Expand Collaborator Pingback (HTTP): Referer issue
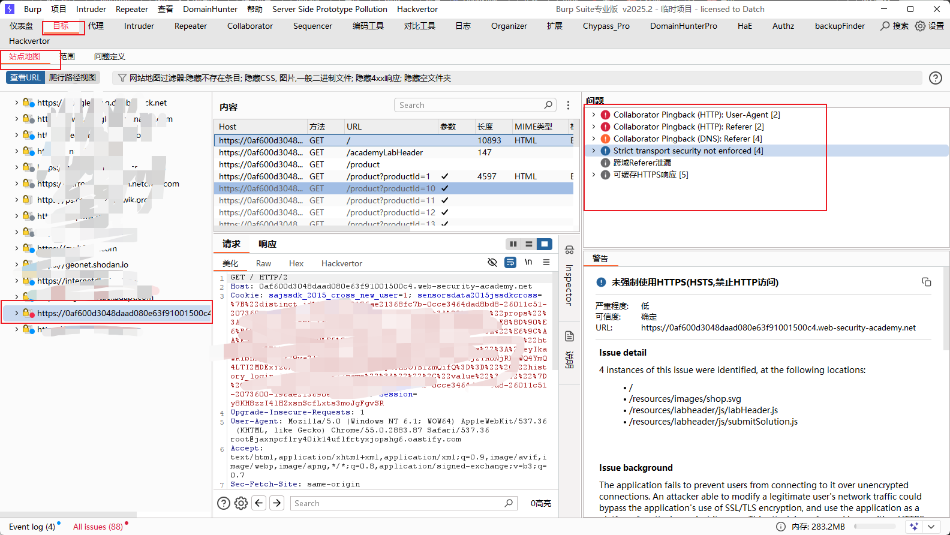 click(594, 127)
